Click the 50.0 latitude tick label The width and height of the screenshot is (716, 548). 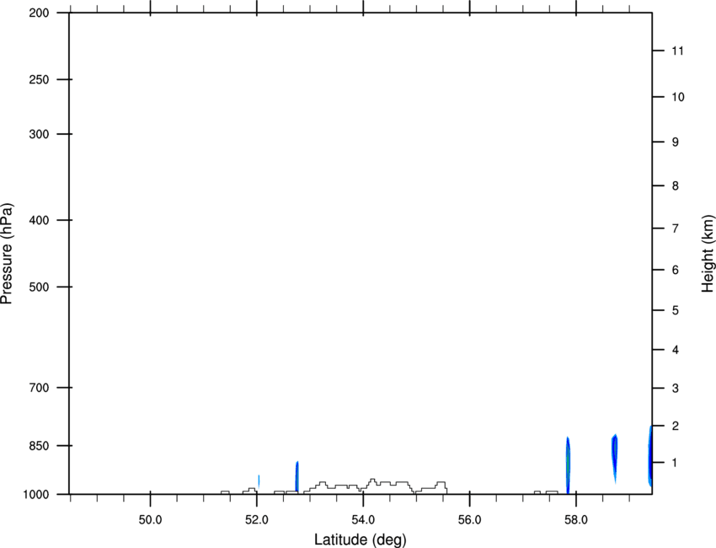150,519
